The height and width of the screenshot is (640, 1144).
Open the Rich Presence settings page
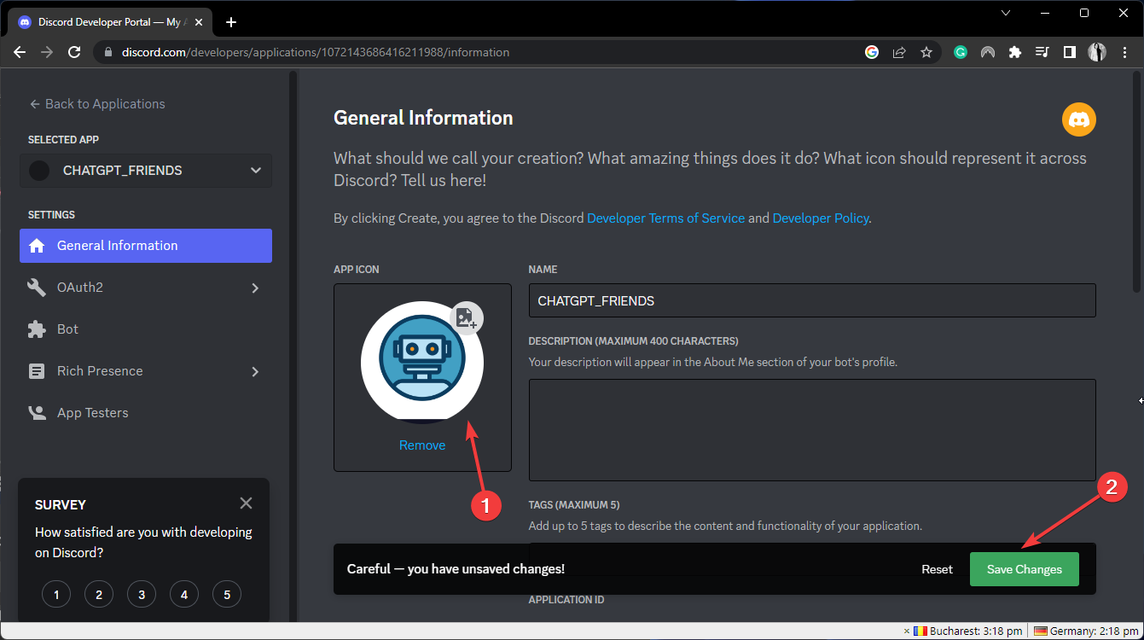[146, 371]
